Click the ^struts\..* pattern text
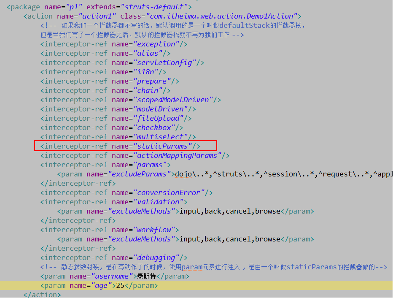This screenshot has width=393, height=298. [237, 174]
